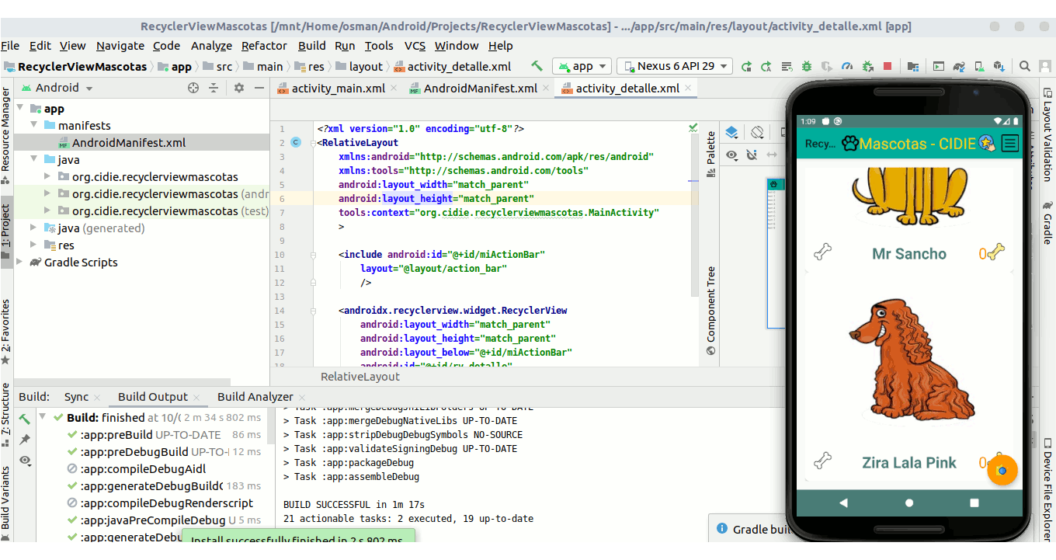Open SDK Manager icon
1056x560 pixels.
999,66
